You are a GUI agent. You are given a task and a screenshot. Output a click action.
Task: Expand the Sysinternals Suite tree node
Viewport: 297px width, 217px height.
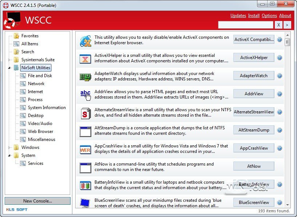pos(9,60)
